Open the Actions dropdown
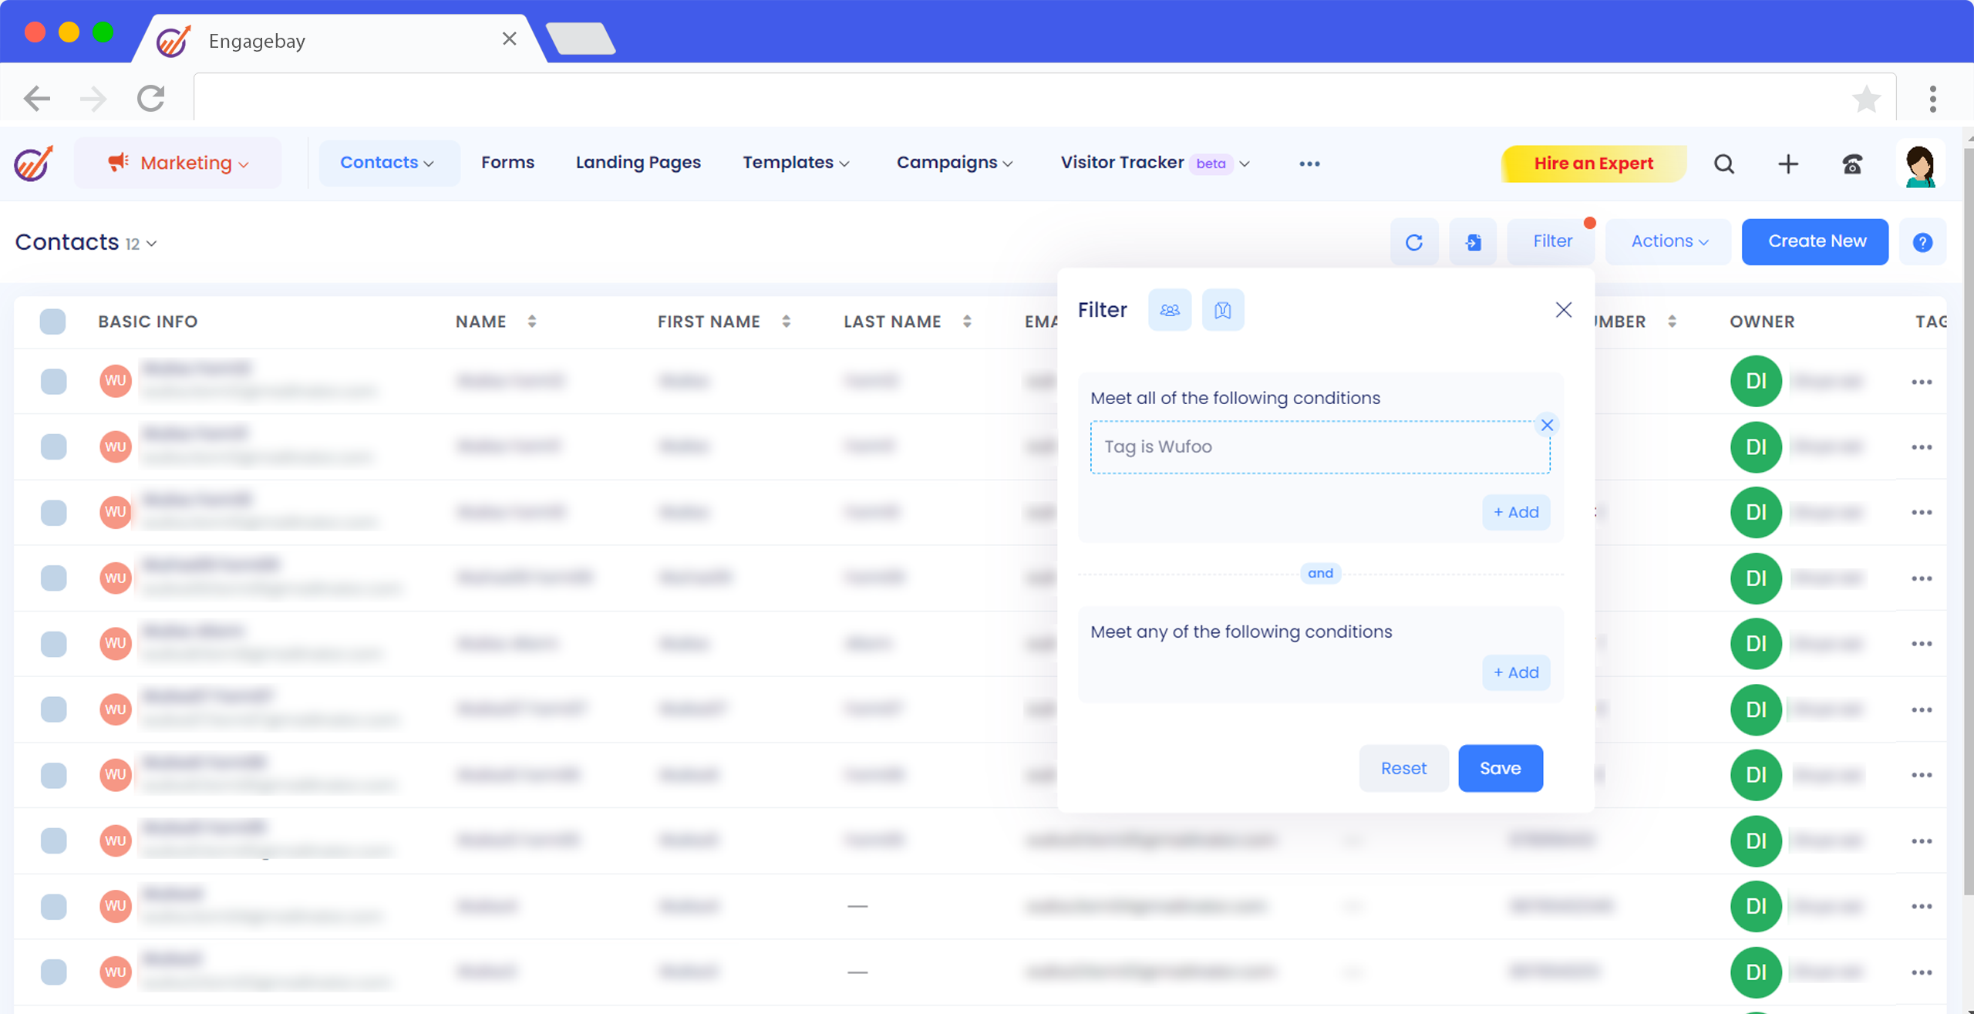 tap(1669, 241)
